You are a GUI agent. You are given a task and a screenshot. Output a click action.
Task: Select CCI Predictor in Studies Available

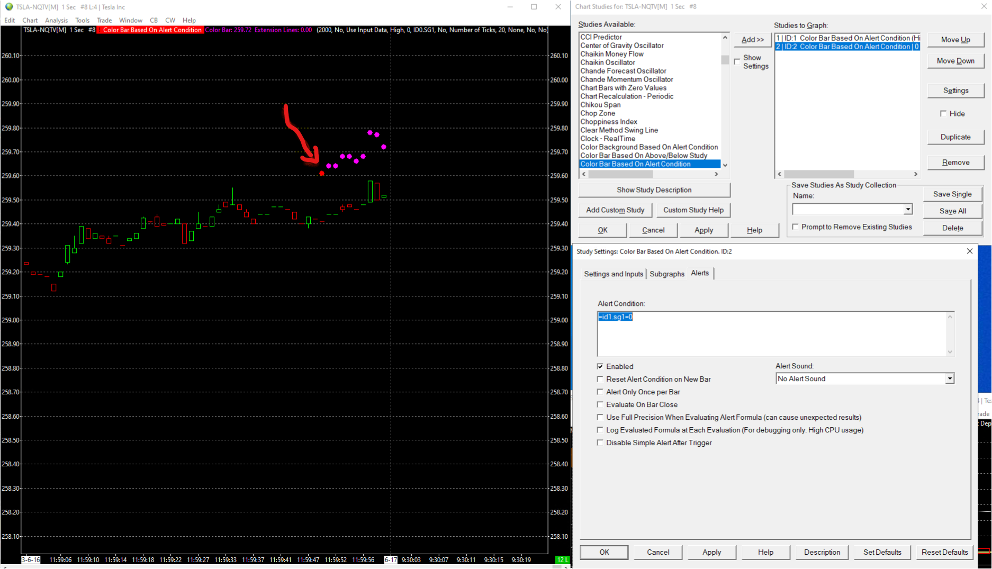pyautogui.click(x=601, y=37)
